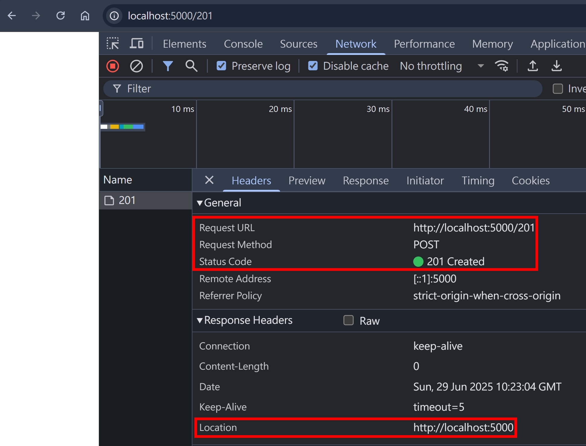Click the Referrer Policy label

point(230,296)
